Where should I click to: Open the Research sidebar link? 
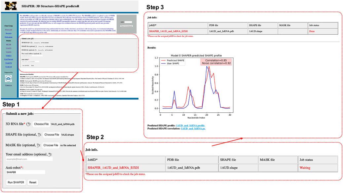pos(9,33)
